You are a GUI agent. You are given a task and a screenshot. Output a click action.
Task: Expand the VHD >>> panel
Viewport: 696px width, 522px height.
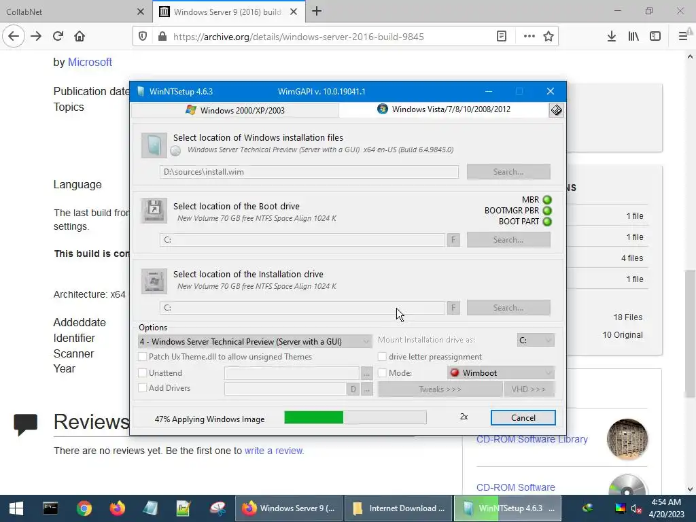pyautogui.click(x=529, y=389)
